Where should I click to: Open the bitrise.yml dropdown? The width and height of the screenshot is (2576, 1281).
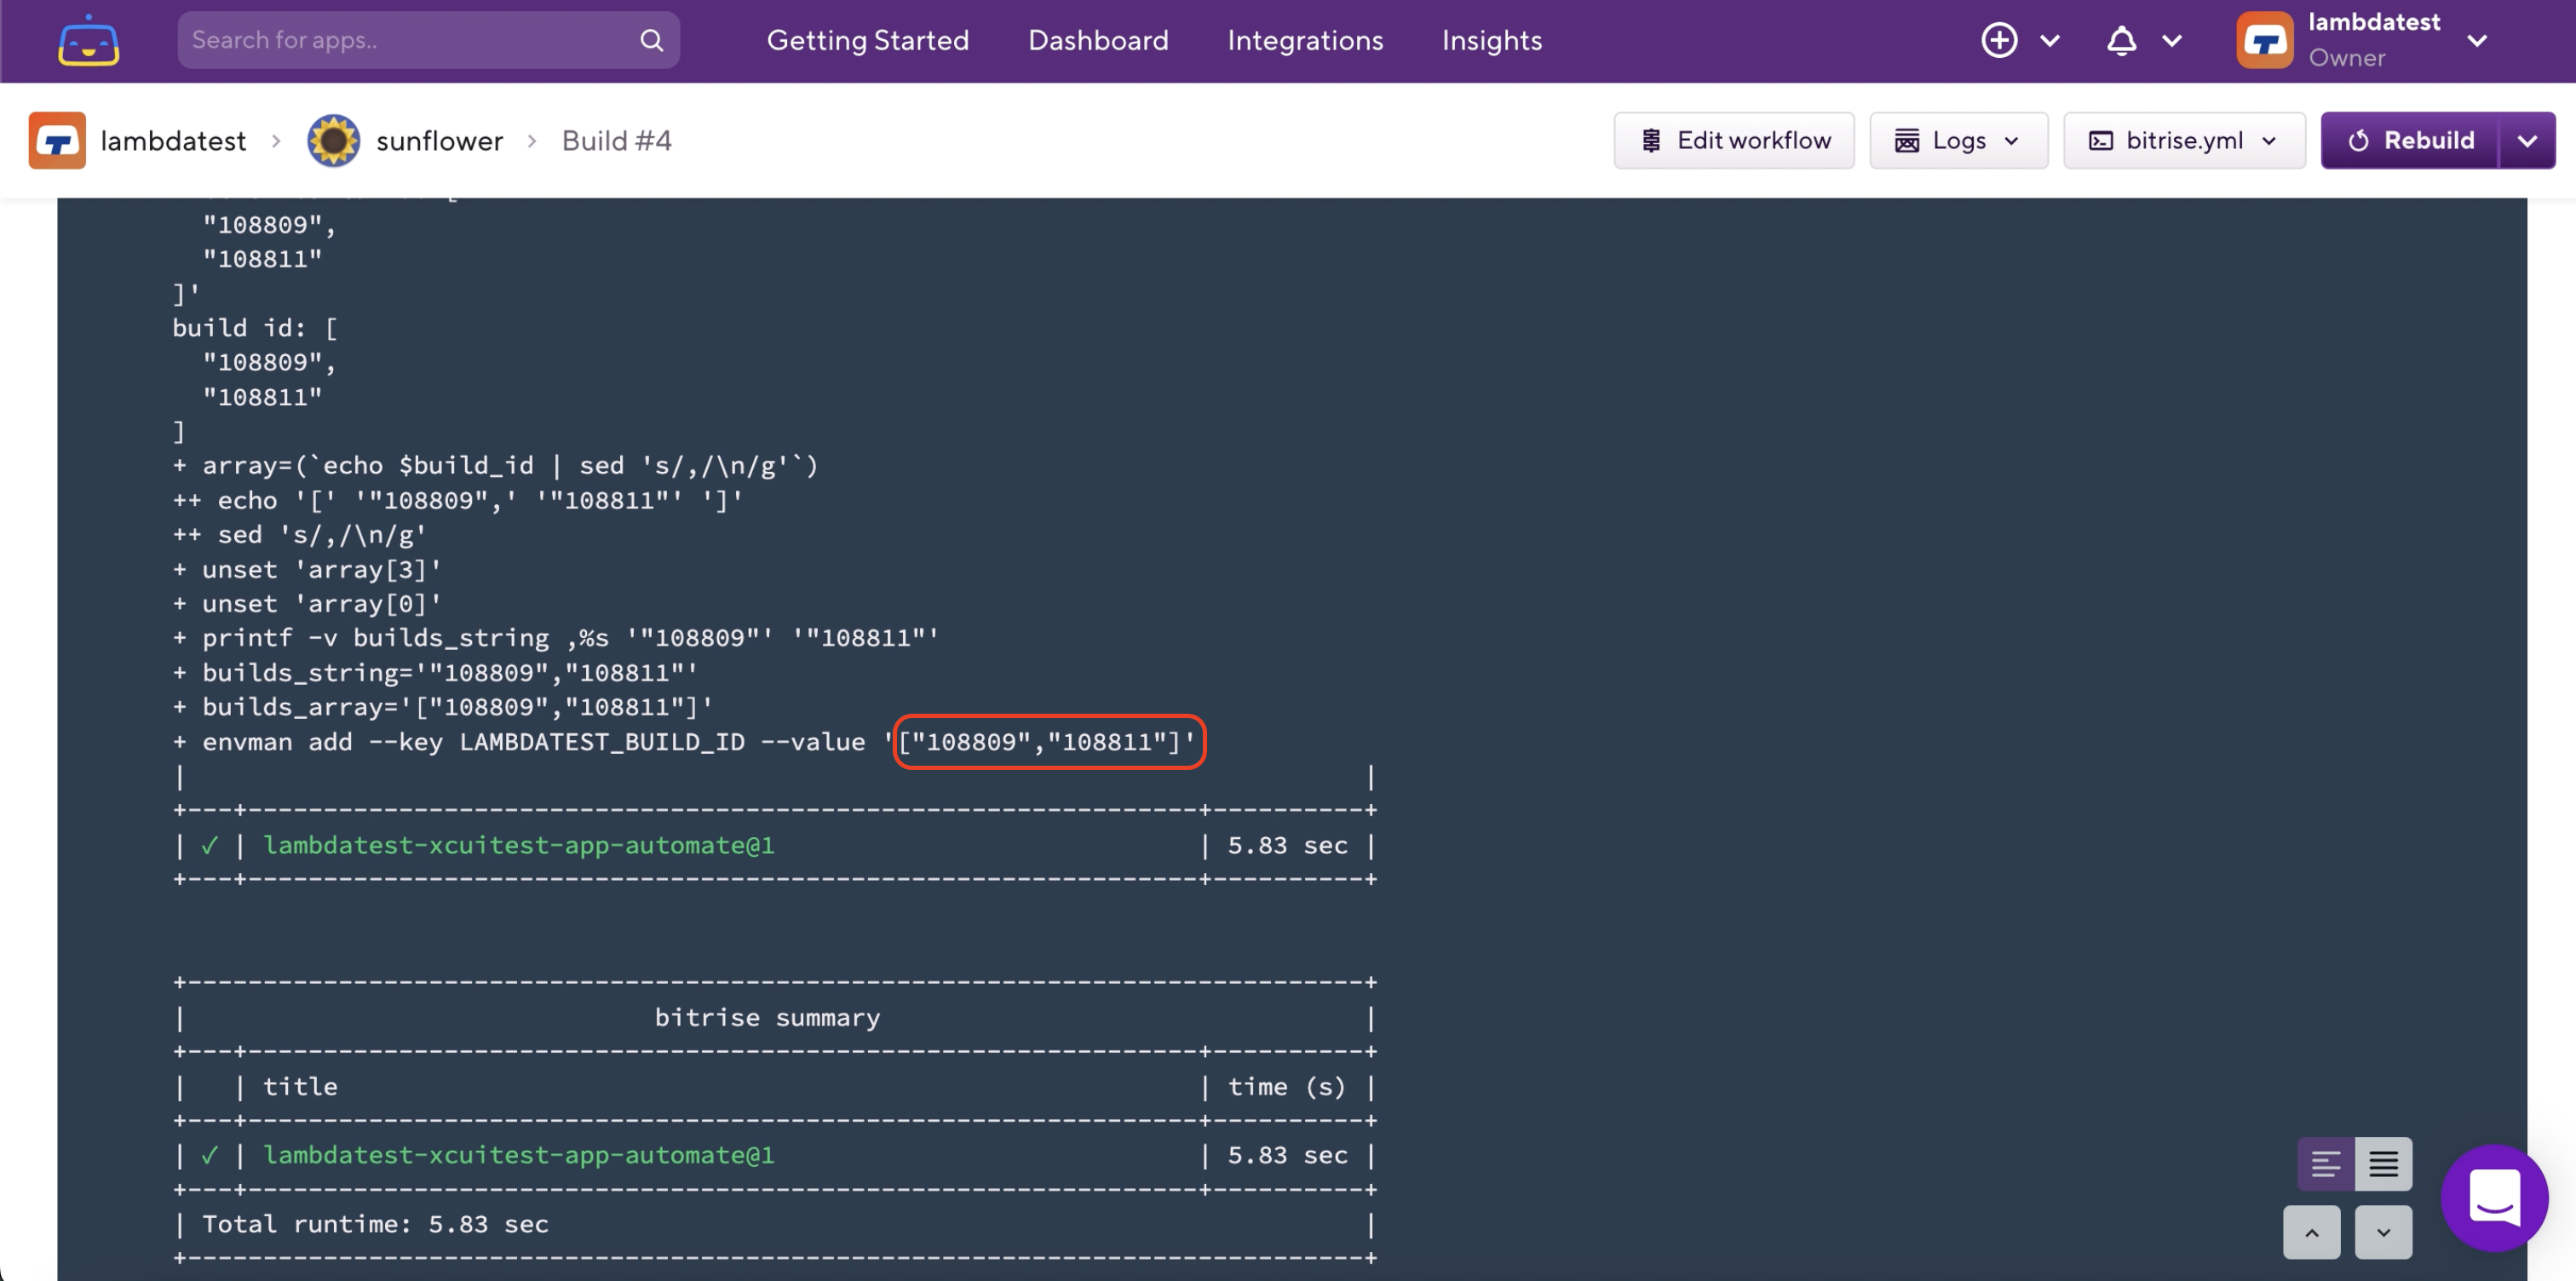(x=2183, y=141)
